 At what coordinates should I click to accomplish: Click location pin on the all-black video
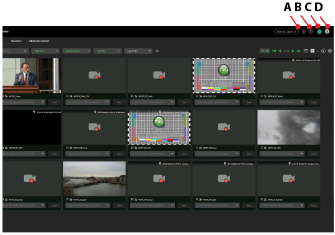tap(34, 112)
